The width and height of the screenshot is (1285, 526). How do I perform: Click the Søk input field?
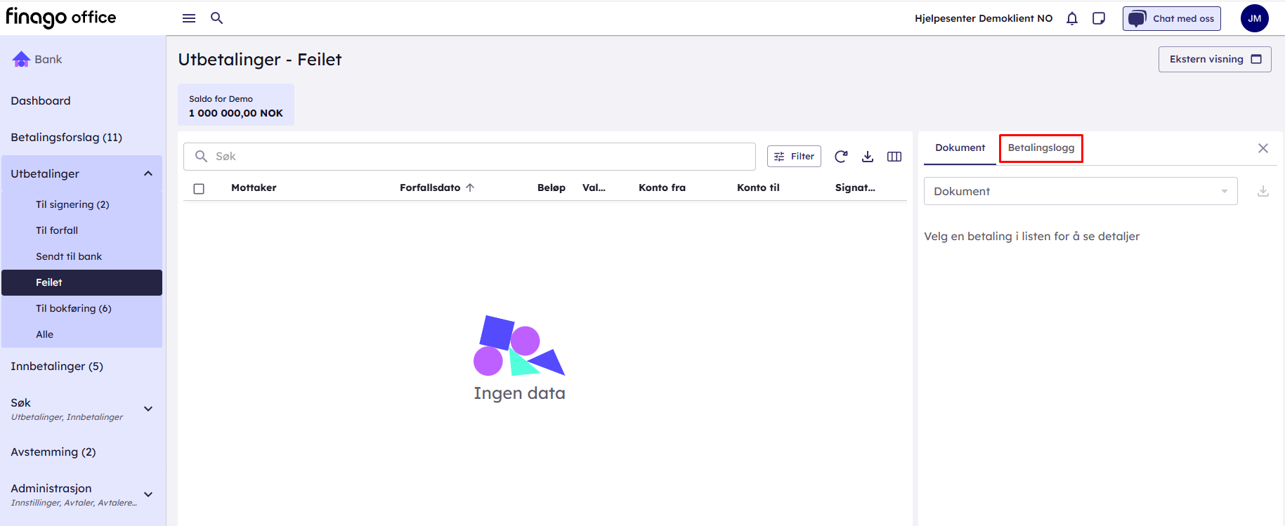click(478, 157)
